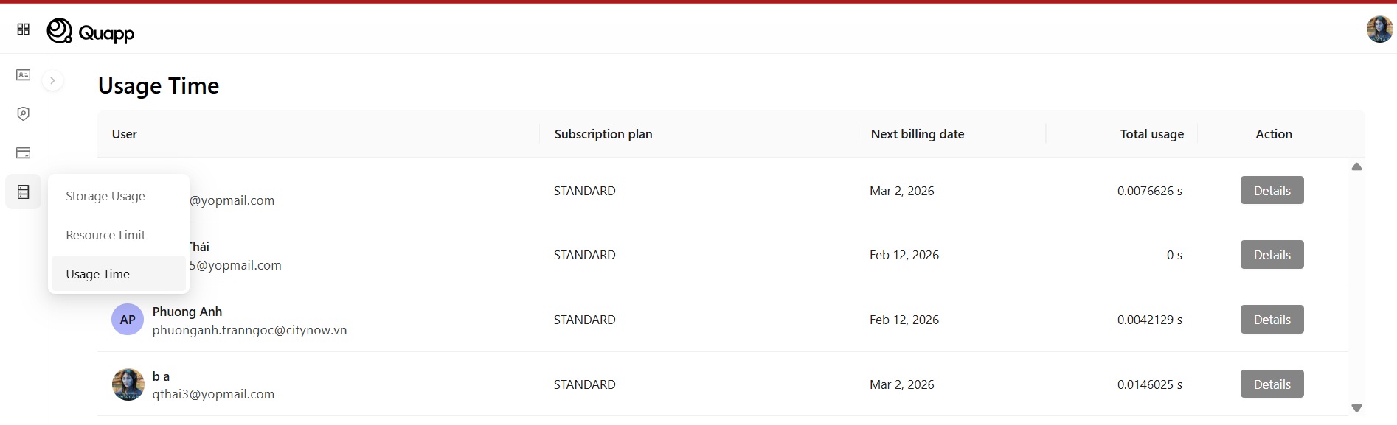
Task: Click the table scrollbar down arrow
Action: (x=1356, y=407)
